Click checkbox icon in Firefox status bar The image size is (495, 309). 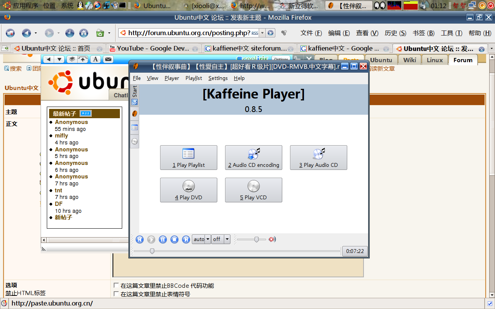490,303
